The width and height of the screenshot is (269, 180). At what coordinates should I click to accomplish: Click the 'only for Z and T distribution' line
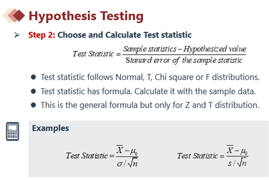(x=150, y=105)
